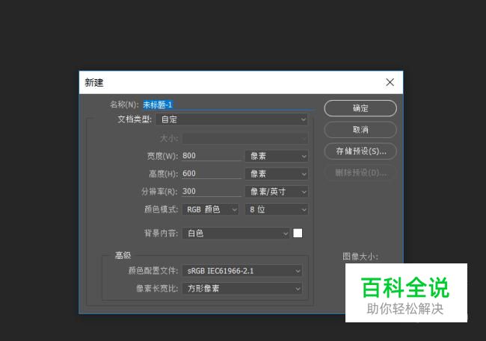
Task: Open the 背景内容 dropdown showing 白色
Action: 236,233
